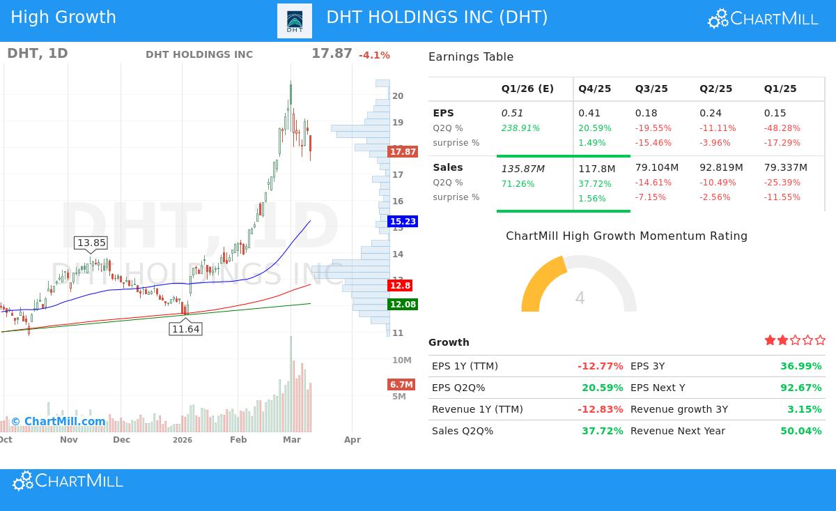Collapse the Growth section header

(449, 342)
